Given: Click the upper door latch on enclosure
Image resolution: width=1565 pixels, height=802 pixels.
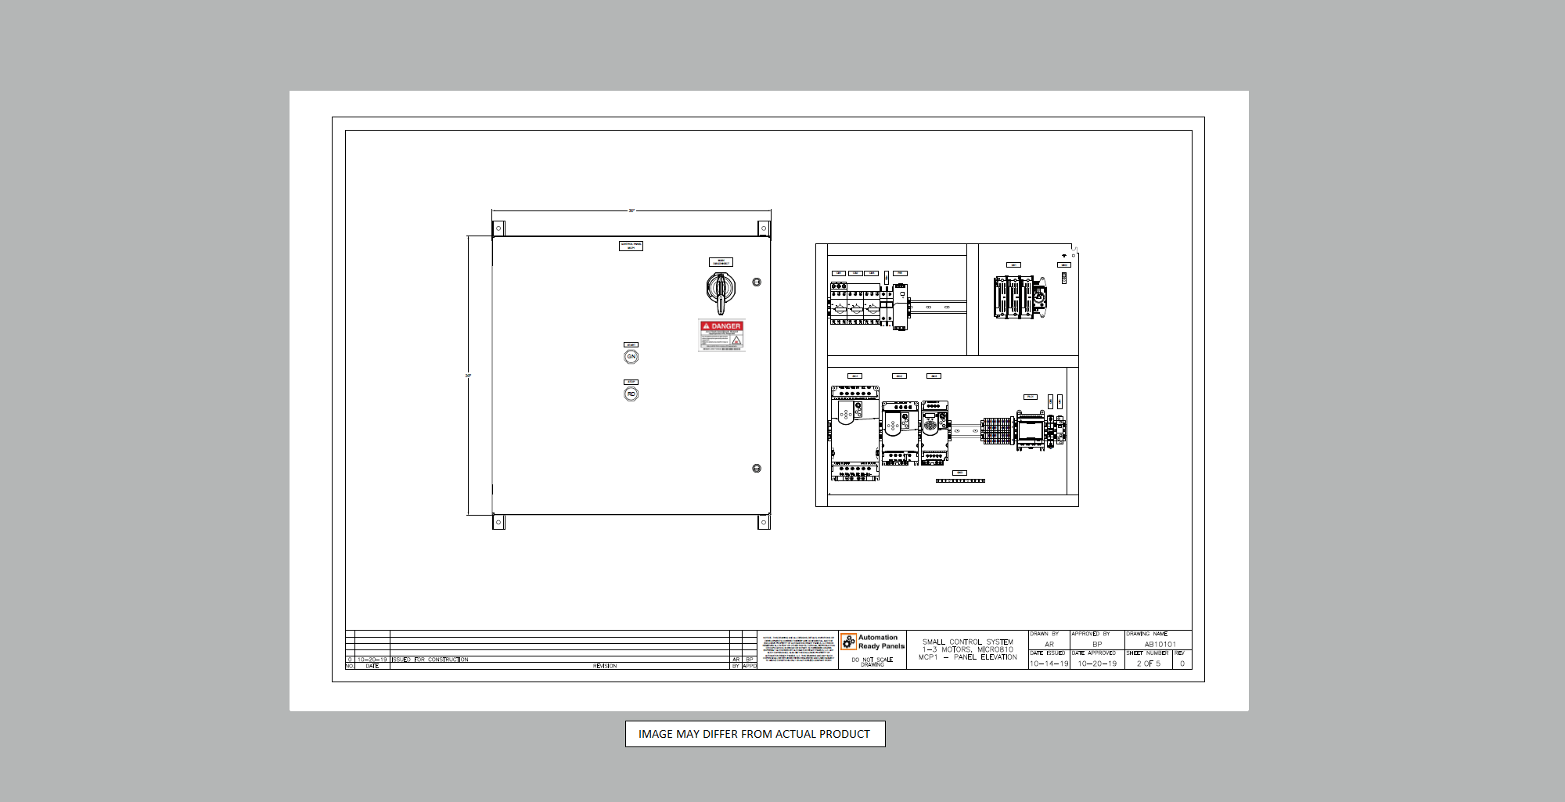Looking at the screenshot, I should coord(757,282).
